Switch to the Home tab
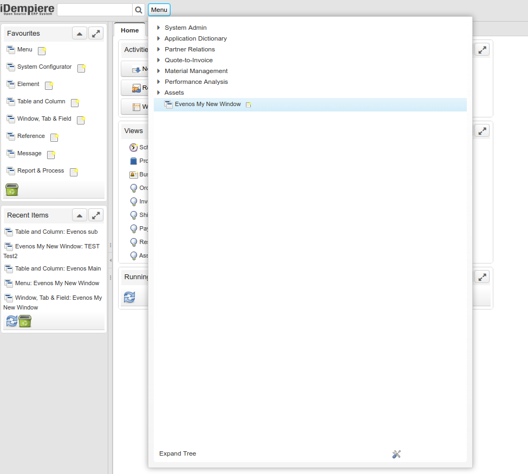Screen dimensions: 528x474 click(x=129, y=30)
